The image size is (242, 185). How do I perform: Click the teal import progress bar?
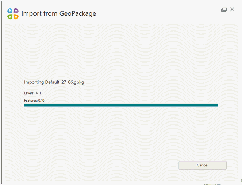(121, 105)
